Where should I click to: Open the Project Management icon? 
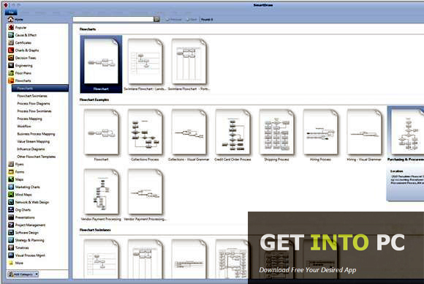pyautogui.click(x=11, y=225)
